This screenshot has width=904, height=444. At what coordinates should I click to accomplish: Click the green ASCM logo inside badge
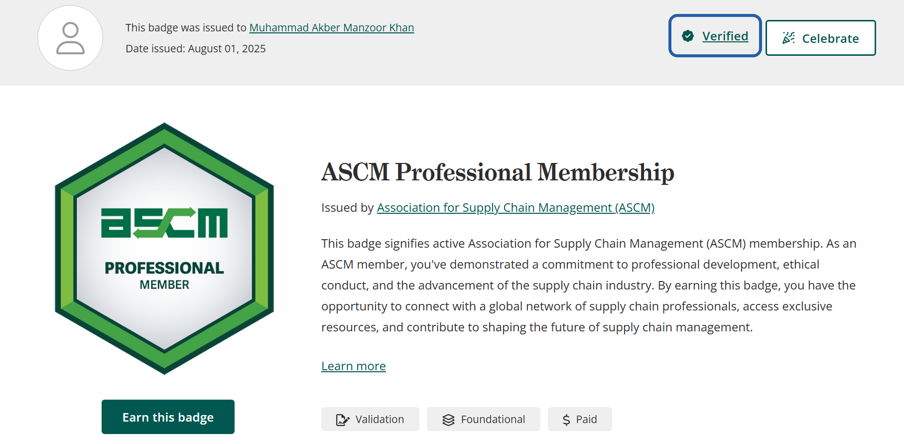point(164,223)
